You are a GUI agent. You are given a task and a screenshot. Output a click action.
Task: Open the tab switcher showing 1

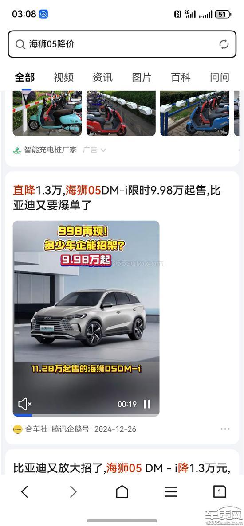pyautogui.click(x=220, y=492)
